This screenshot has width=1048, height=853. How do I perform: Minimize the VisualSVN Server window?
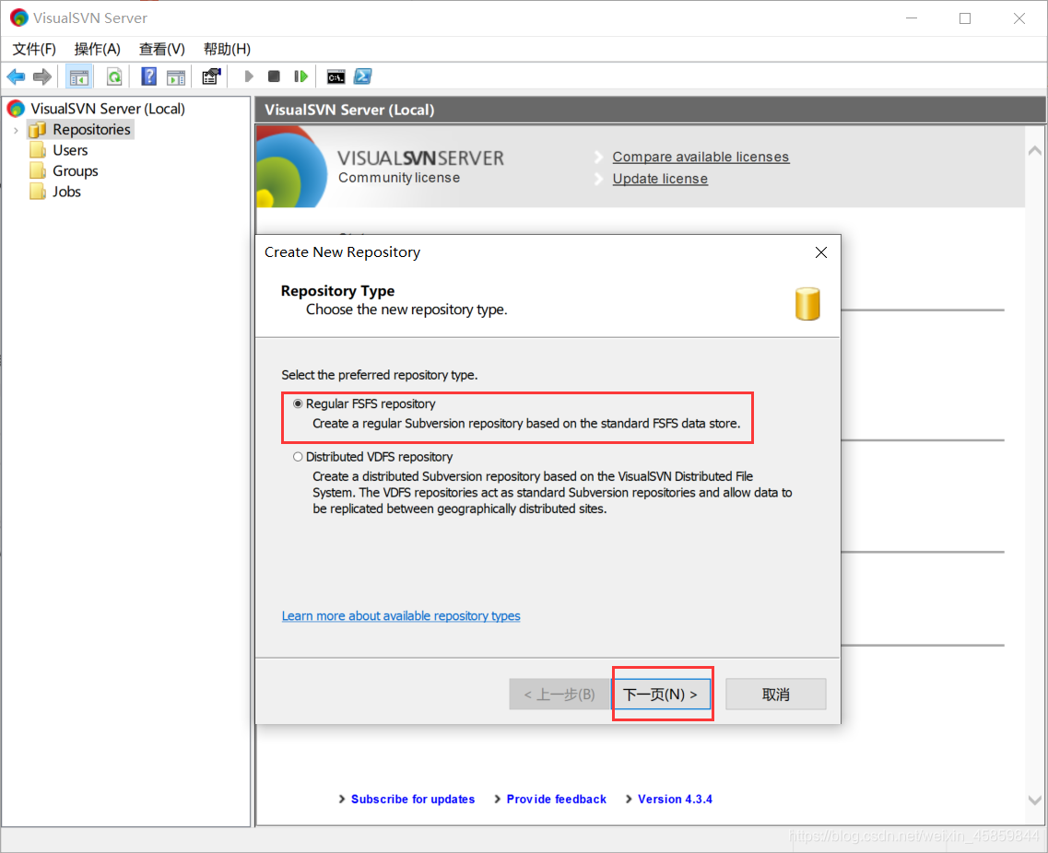(912, 18)
